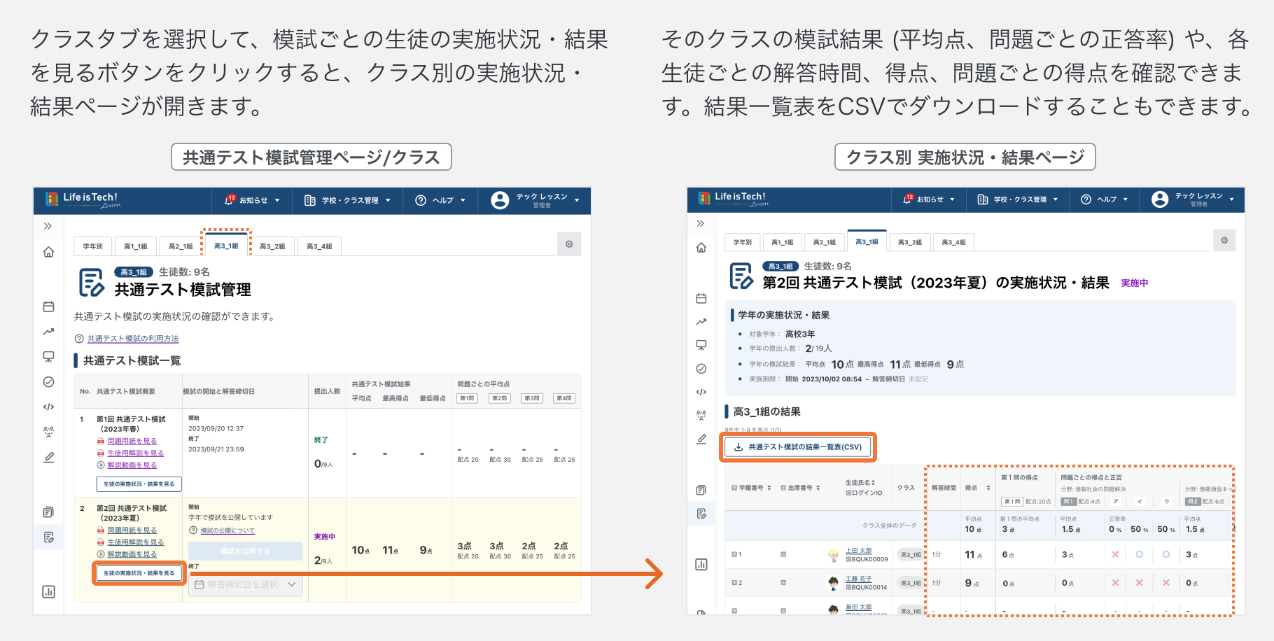Select 学年別 tab in left screenshot

(x=92, y=246)
